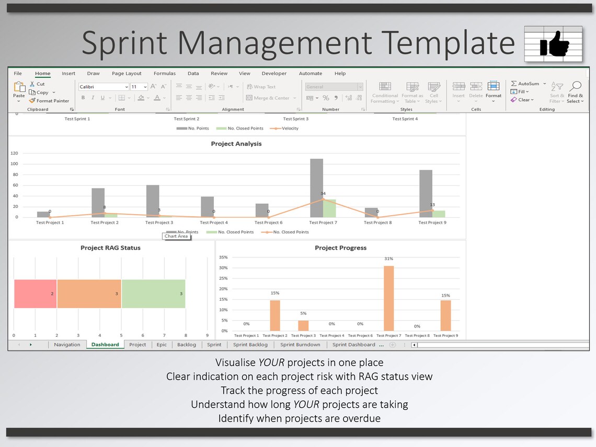Open the Font Color swatch
596x447 pixels.
157,98
